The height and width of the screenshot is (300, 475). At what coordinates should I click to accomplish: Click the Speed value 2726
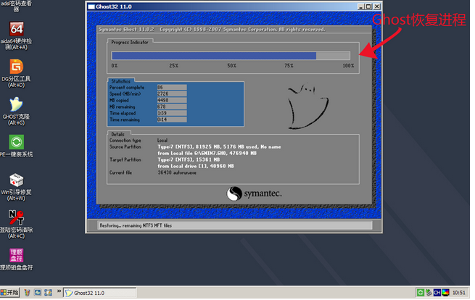coord(172,94)
